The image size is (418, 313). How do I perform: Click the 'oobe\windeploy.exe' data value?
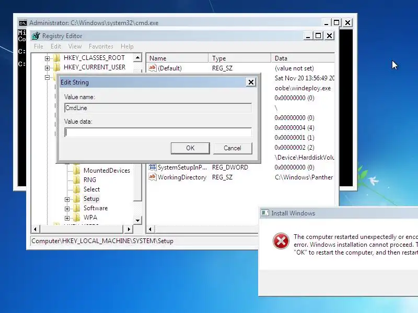[x=303, y=88]
